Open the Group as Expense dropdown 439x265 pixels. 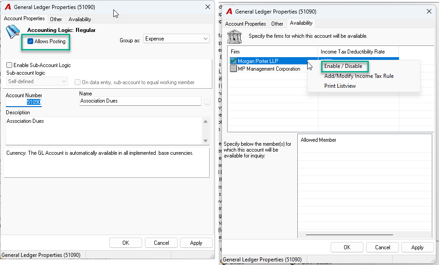click(x=176, y=39)
